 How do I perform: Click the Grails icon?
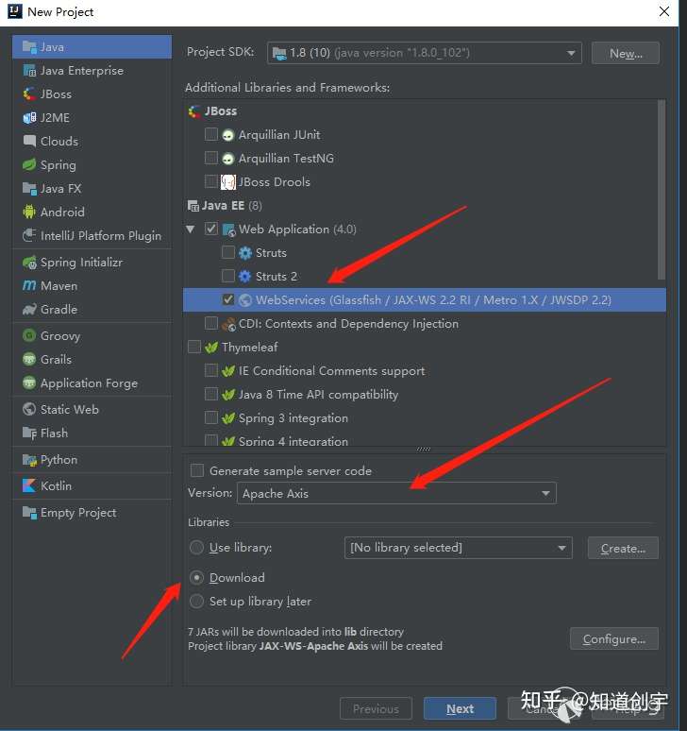(29, 359)
